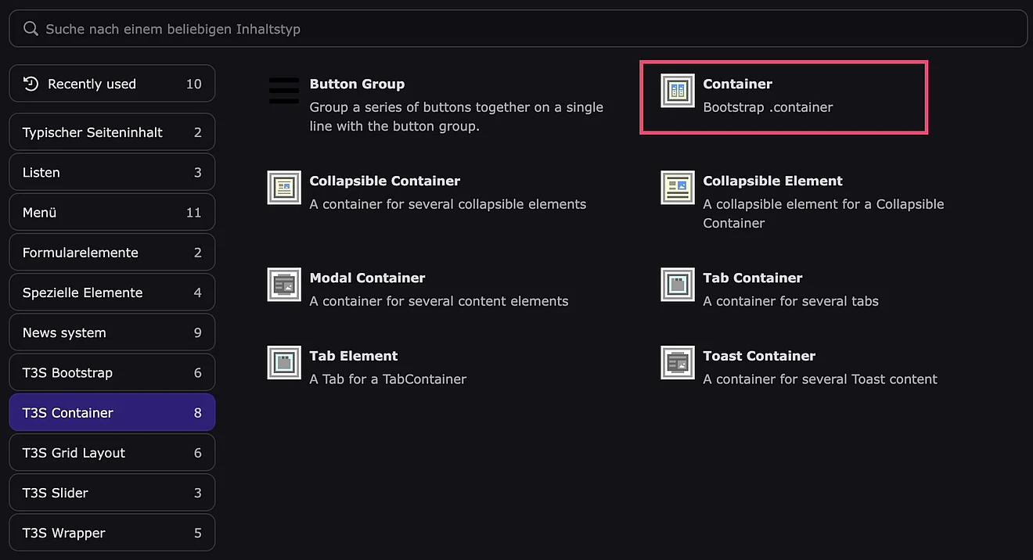Show the Menü content types
This screenshot has width=1033, height=560.
[112, 213]
